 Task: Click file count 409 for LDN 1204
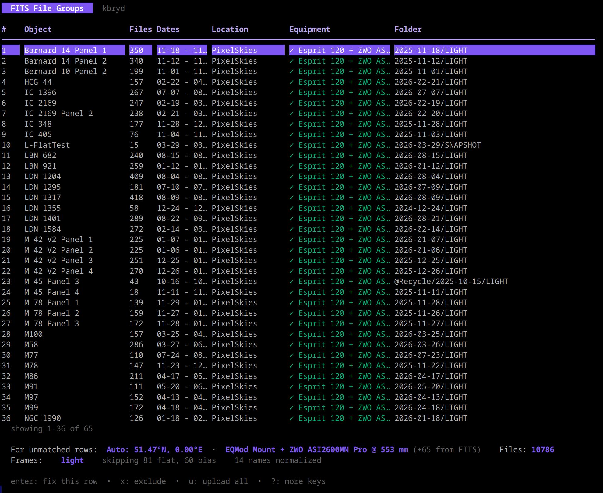[136, 176]
